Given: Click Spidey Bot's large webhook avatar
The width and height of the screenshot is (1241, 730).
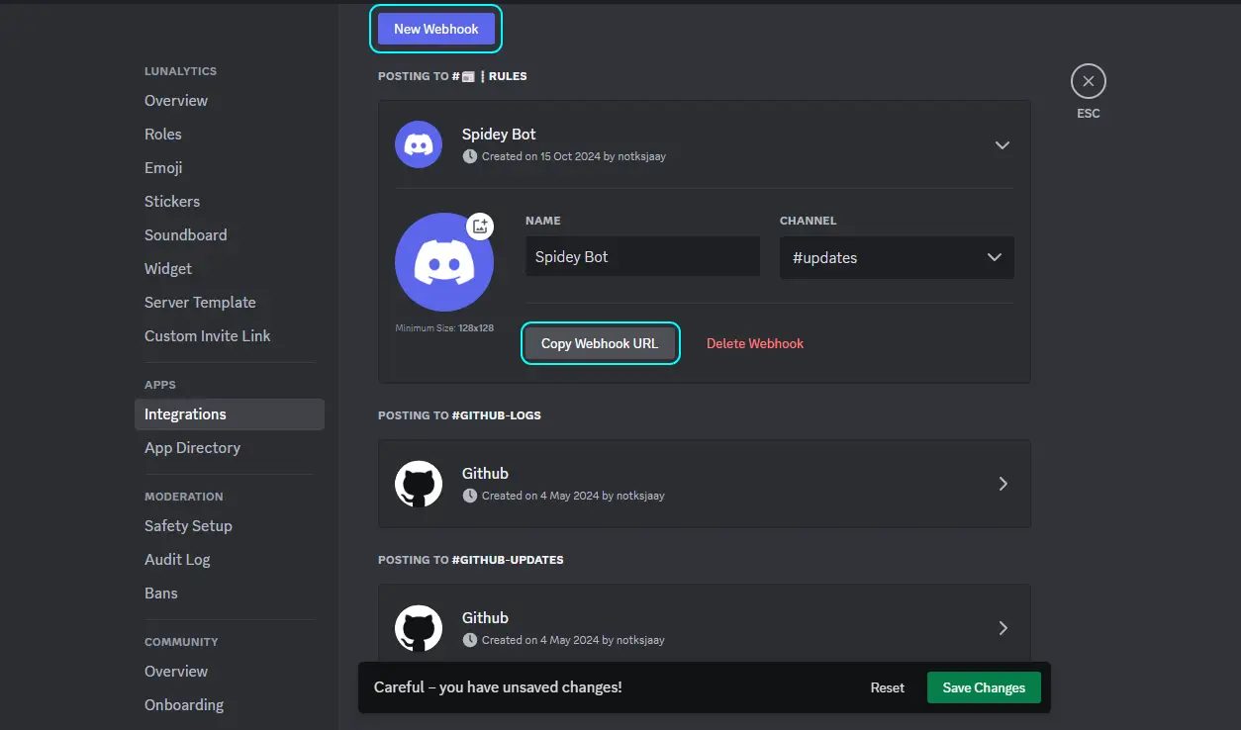Looking at the screenshot, I should [445, 261].
